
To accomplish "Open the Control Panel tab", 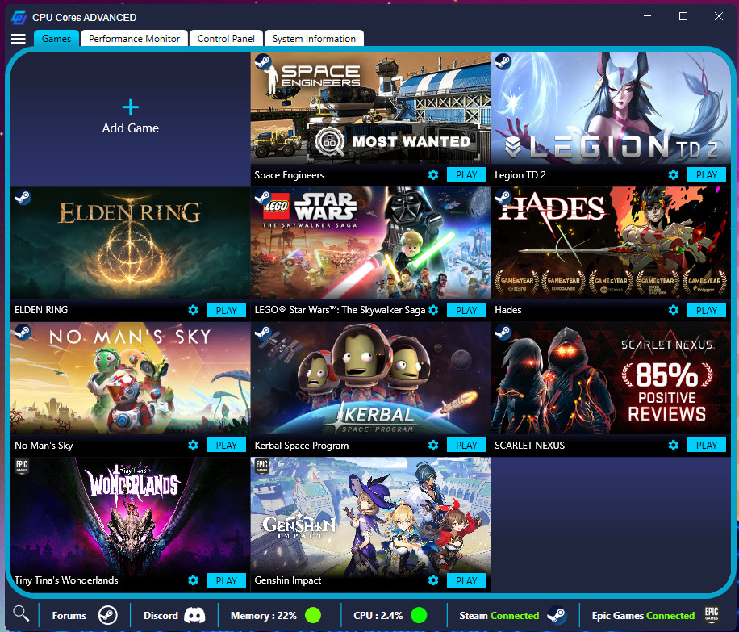I will point(225,38).
